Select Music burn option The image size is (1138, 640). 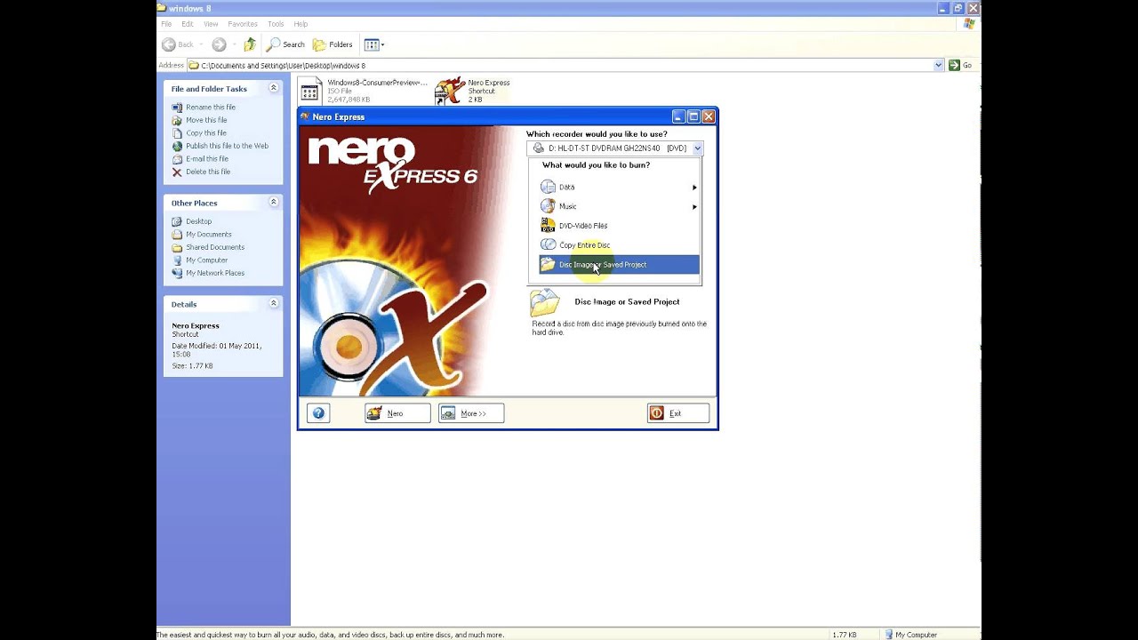tap(619, 206)
